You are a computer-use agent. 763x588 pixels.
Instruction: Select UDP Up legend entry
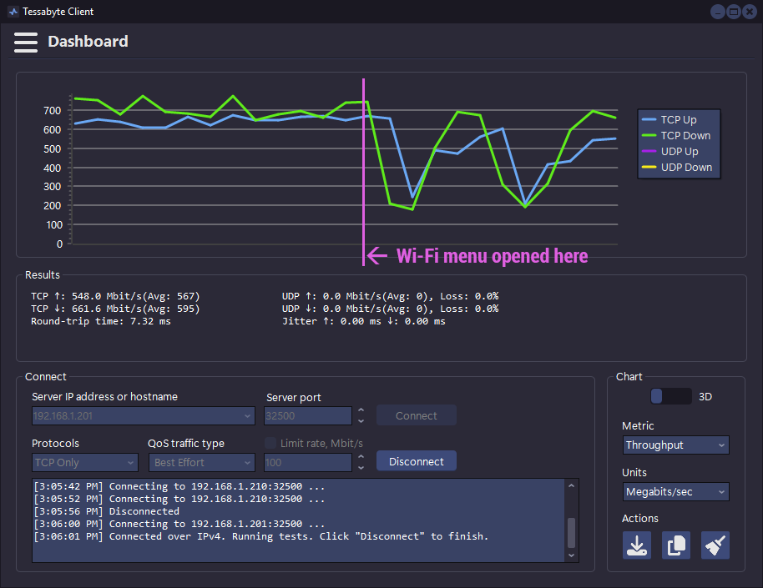coord(678,151)
